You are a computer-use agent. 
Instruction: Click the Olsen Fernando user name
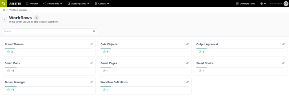tap(275, 4)
